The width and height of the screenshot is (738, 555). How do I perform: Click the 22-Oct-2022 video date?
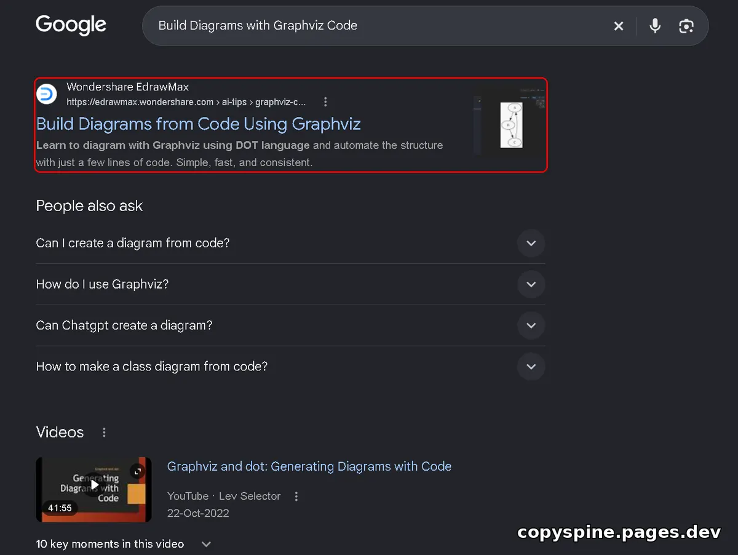[198, 513]
